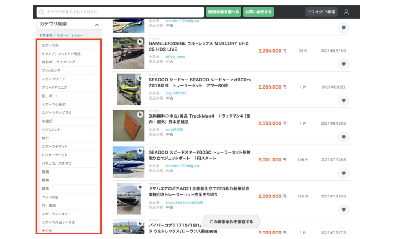Viewport: 402px width, 239px height.
Task: Click the yellow SEADOO jet ski thumbnail
Action: tap(128, 89)
